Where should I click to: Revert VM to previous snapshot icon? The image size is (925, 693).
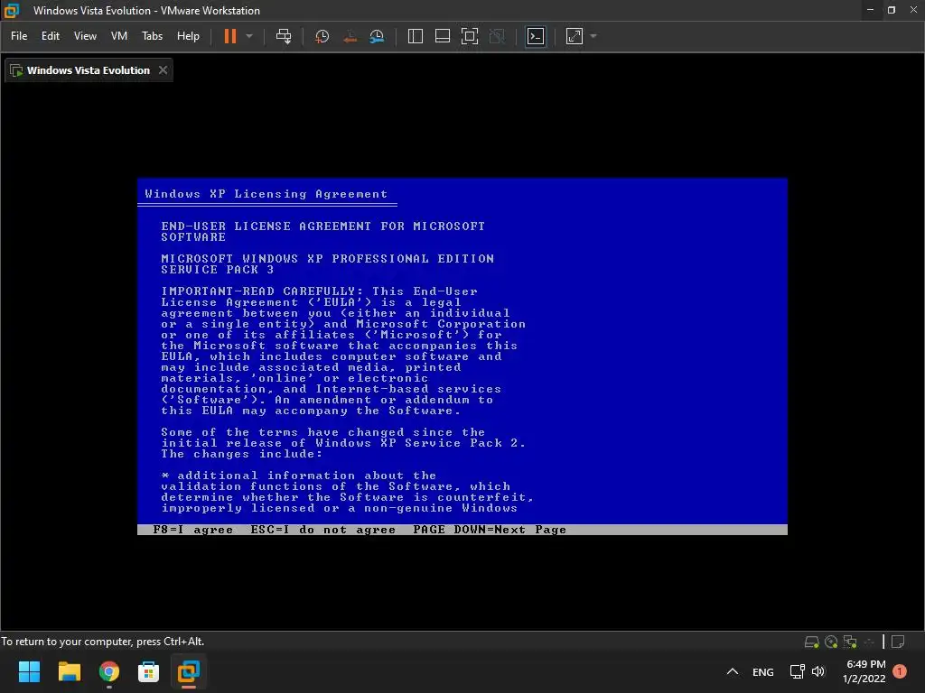(x=350, y=36)
